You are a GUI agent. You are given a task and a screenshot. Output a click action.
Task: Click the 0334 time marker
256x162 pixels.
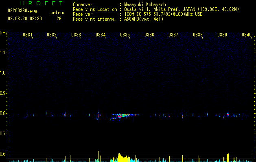coord(101,35)
